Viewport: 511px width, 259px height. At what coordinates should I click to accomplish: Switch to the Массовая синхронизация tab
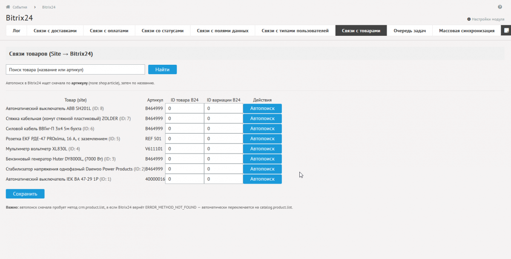pyautogui.click(x=467, y=31)
